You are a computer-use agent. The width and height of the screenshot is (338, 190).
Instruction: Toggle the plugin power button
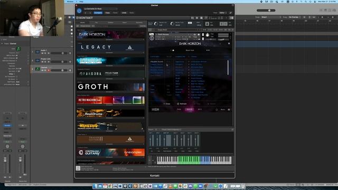click(79, 11)
